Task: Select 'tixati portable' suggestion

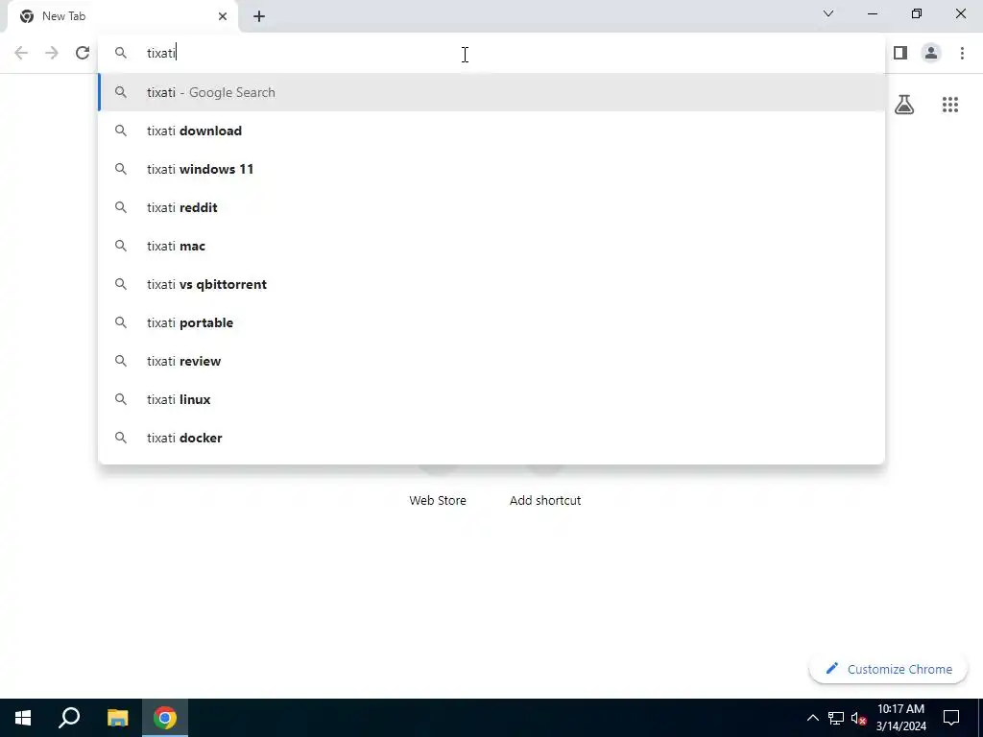Action: (491, 322)
